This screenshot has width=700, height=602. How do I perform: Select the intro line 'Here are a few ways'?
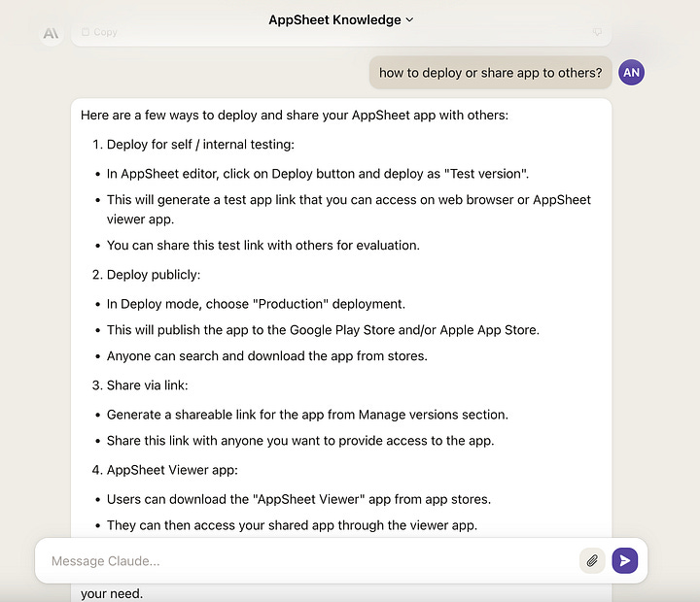(295, 115)
